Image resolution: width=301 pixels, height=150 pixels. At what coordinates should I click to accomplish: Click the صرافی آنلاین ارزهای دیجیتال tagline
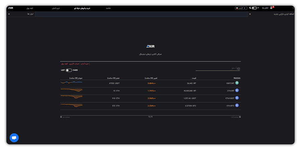[150, 54]
